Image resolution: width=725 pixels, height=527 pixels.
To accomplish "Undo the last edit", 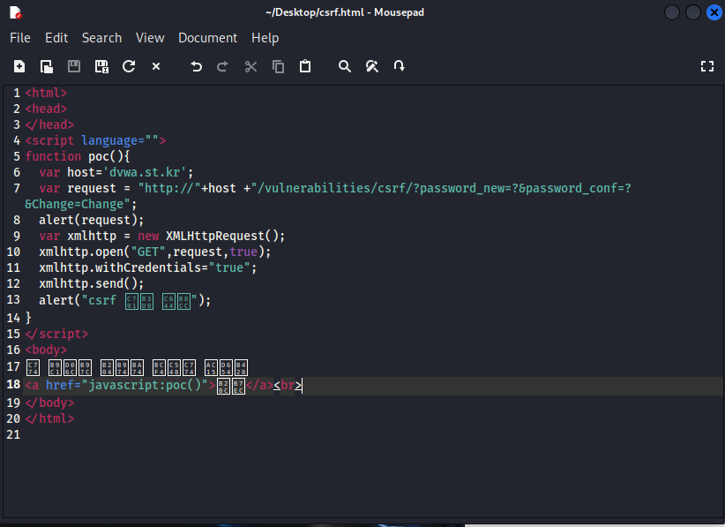I will [x=196, y=66].
